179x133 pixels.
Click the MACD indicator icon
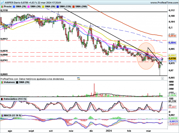click(2, 115)
